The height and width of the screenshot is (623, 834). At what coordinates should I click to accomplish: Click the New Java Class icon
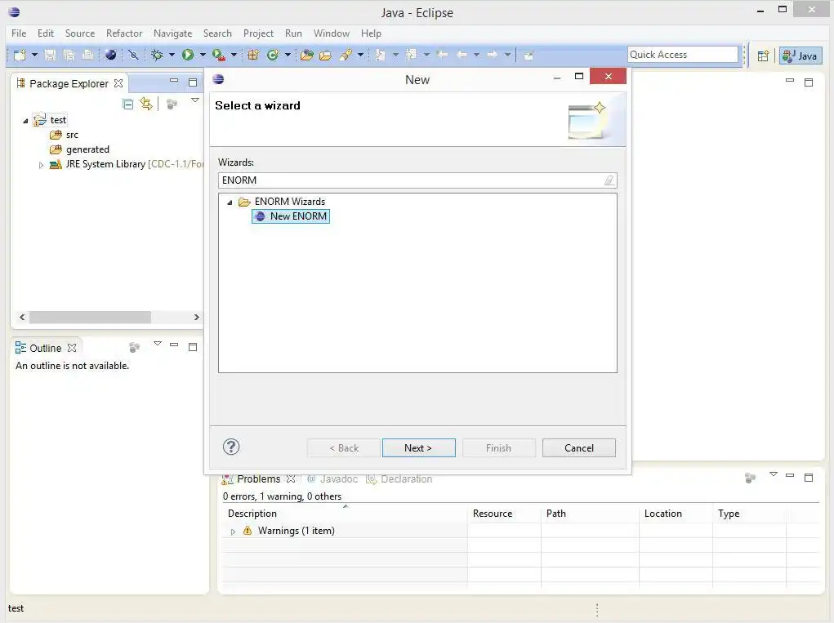[273, 55]
